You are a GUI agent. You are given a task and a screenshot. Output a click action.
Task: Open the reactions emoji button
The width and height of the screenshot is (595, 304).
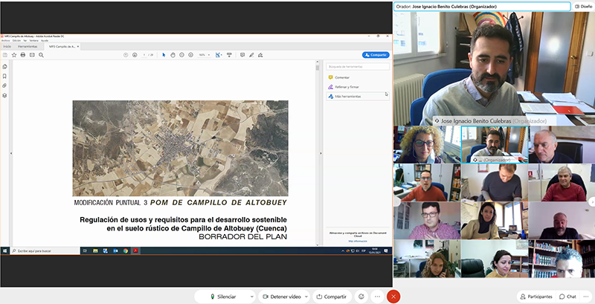click(361, 296)
